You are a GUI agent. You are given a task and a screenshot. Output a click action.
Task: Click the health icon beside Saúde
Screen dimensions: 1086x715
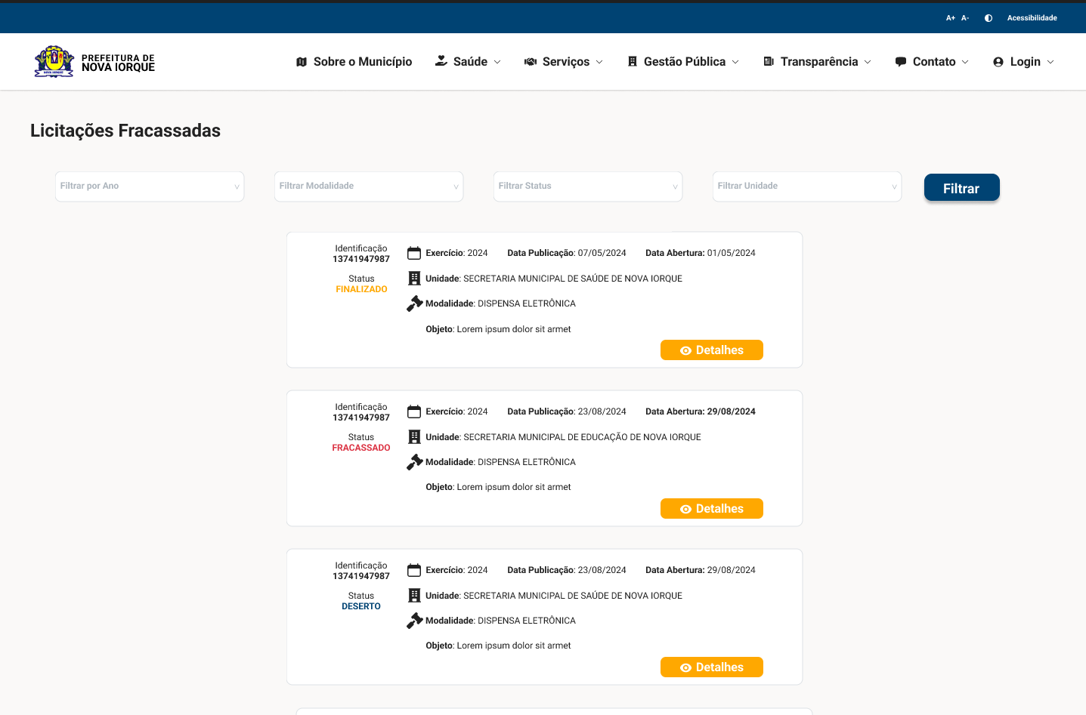coord(441,61)
